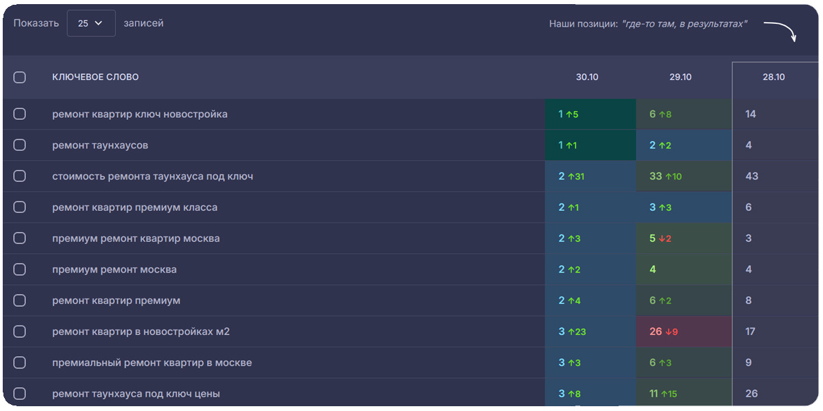Click 29.10 position '33 ↑10' cell
The width and height of the screenshot is (823, 411).
(x=684, y=176)
